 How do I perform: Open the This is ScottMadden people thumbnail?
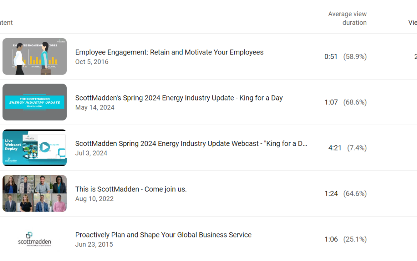34,193
